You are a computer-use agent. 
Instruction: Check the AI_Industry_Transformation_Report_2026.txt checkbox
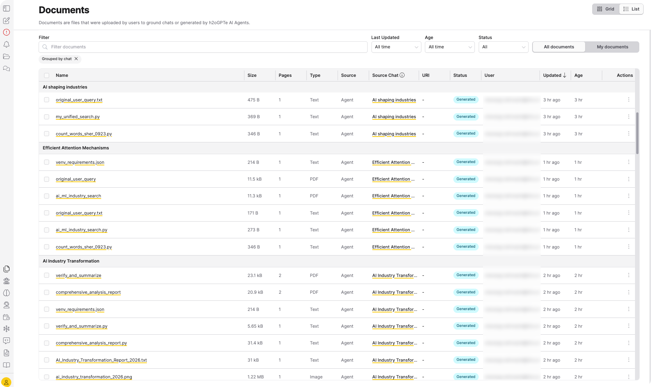pos(47,360)
